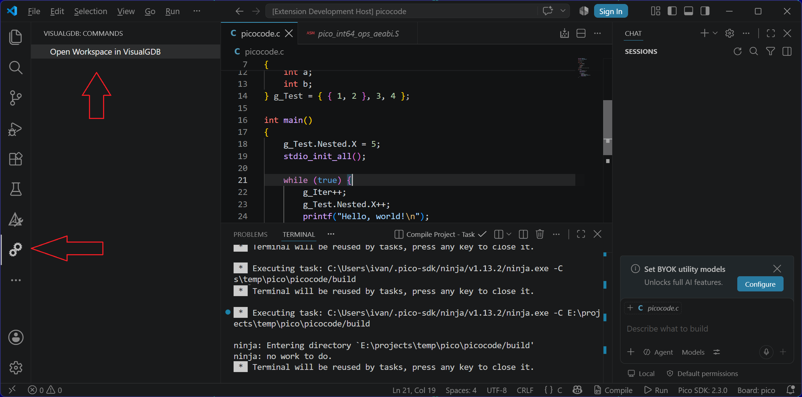Maximize the chat view

tap(771, 33)
